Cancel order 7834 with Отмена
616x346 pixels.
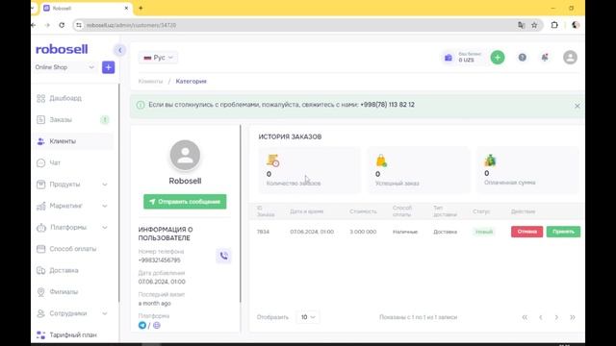click(x=526, y=232)
